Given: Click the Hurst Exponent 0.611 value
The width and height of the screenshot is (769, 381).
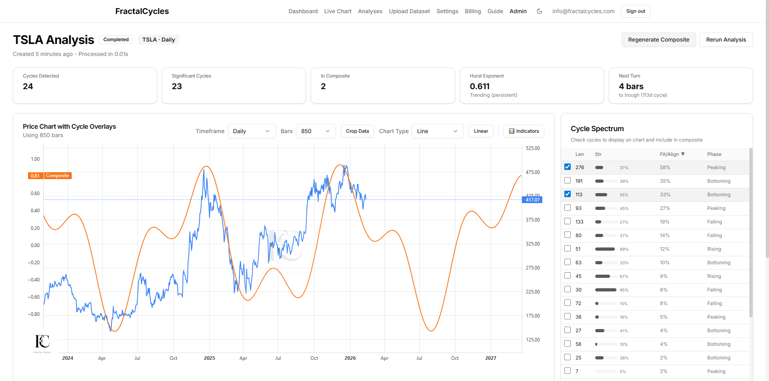Looking at the screenshot, I should click(479, 86).
